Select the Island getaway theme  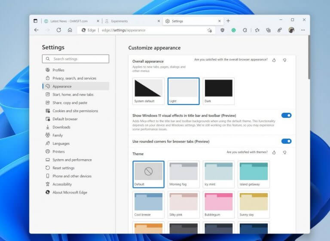click(254, 174)
